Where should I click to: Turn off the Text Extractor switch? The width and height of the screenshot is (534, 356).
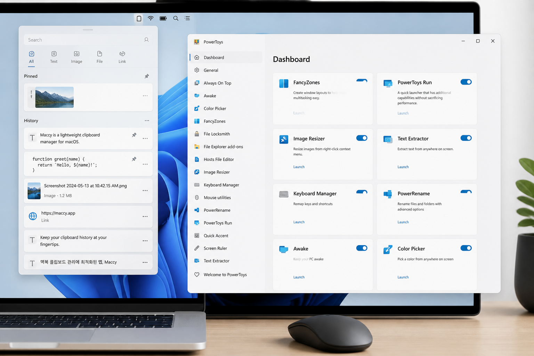(x=466, y=138)
